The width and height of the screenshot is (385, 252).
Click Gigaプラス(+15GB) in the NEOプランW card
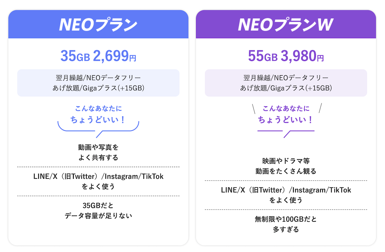click(x=299, y=88)
